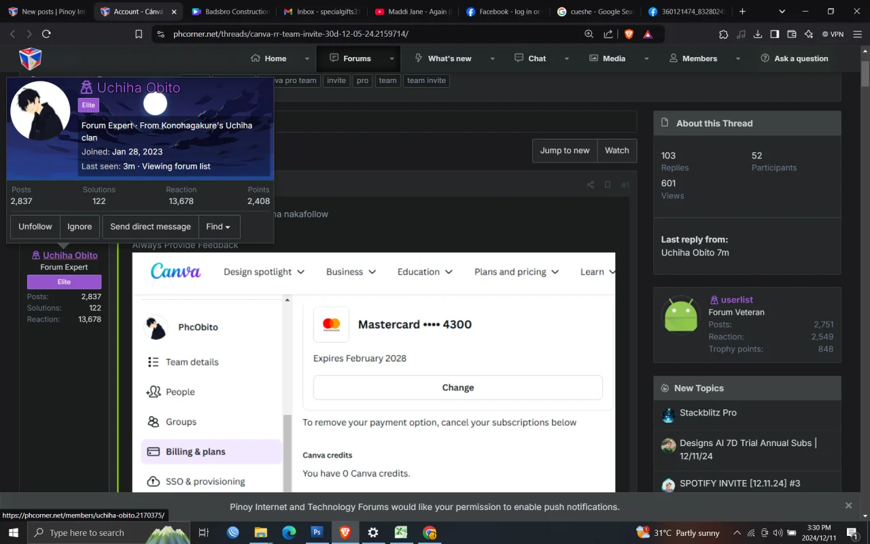Click the page vertical scrollbar
870x544 pixels.
(x=865, y=272)
